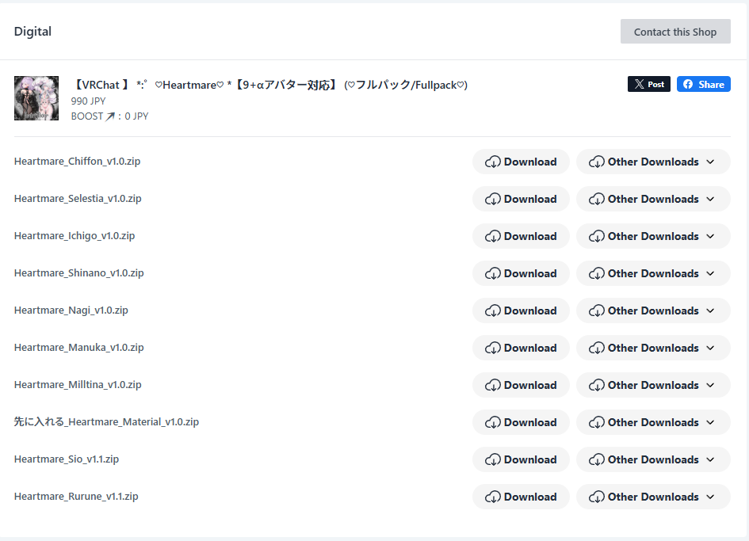Select file name 先に入れる_Heartmare_Material_v1.0.zip
The image size is (749, 541).
[x=106, y=422]
